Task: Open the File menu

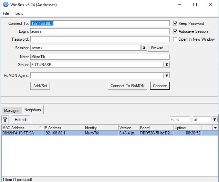Action: (6, 13)
